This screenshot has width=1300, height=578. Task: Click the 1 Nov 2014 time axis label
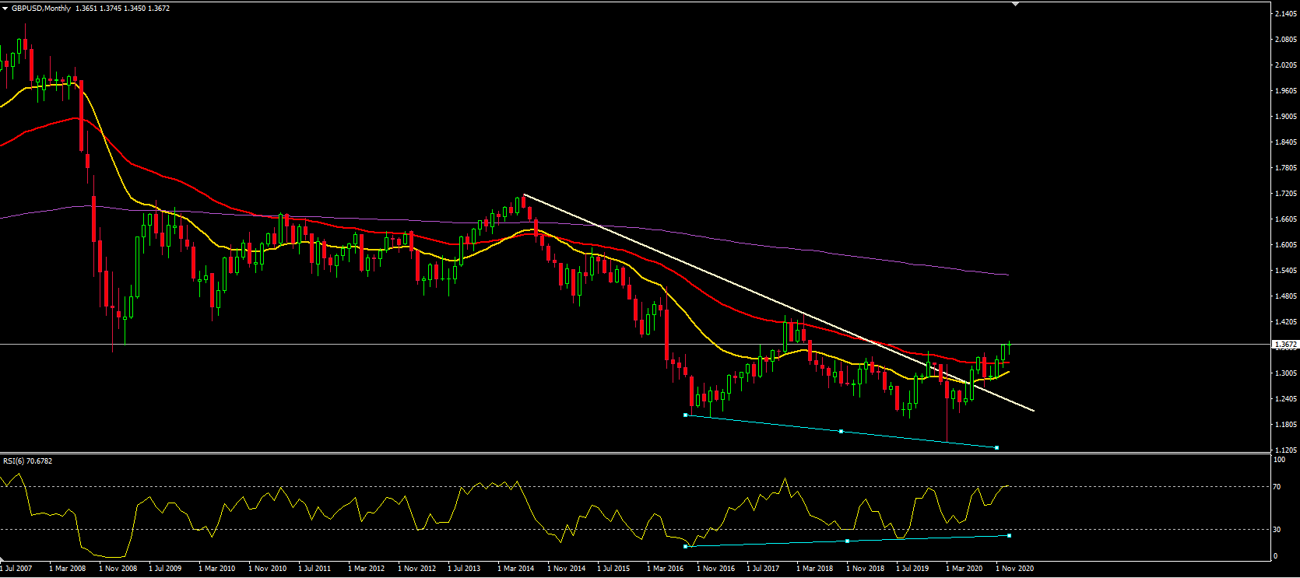(566, 569)
